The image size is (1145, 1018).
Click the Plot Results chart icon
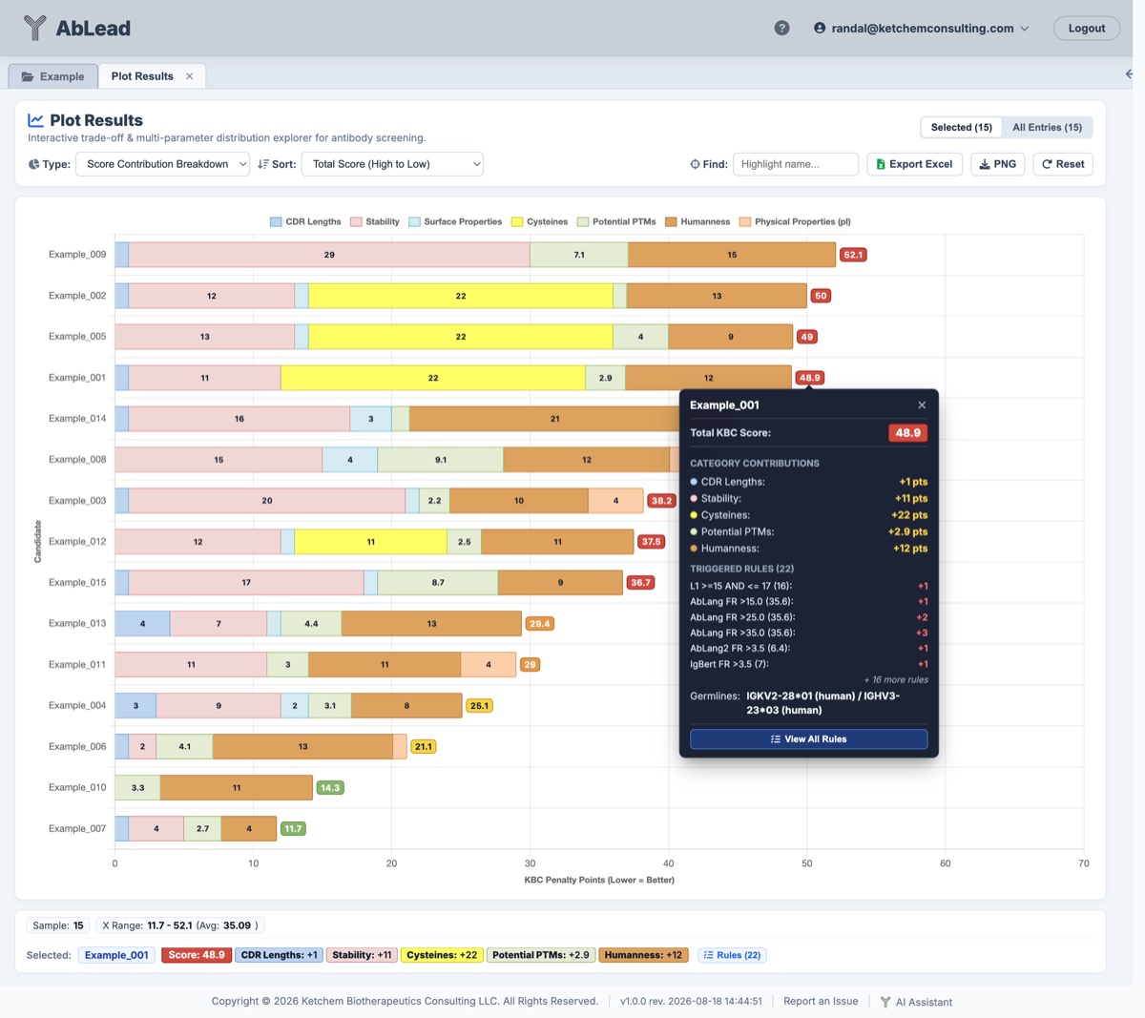(36, 120)
